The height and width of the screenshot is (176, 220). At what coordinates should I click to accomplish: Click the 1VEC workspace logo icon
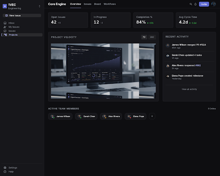pyautogui.click(x=5, y=6)
